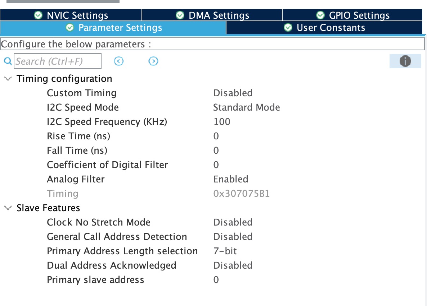Switch to the User Constants tab
Image resolution: width=427 pixels, height=306 pixels.
tap(324, 28)
